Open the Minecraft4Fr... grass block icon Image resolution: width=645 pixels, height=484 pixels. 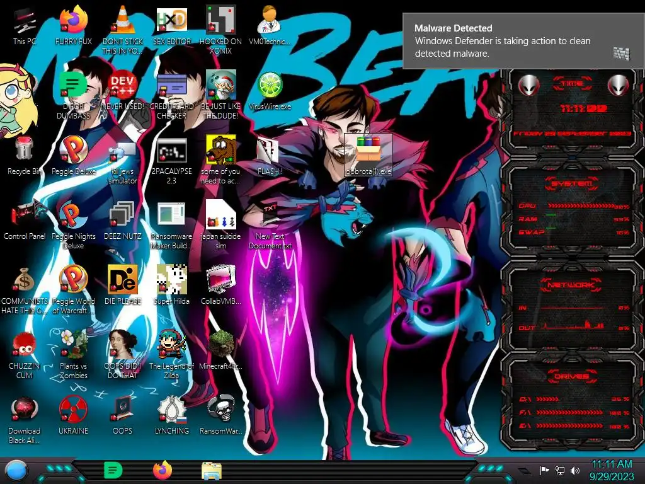221,350
